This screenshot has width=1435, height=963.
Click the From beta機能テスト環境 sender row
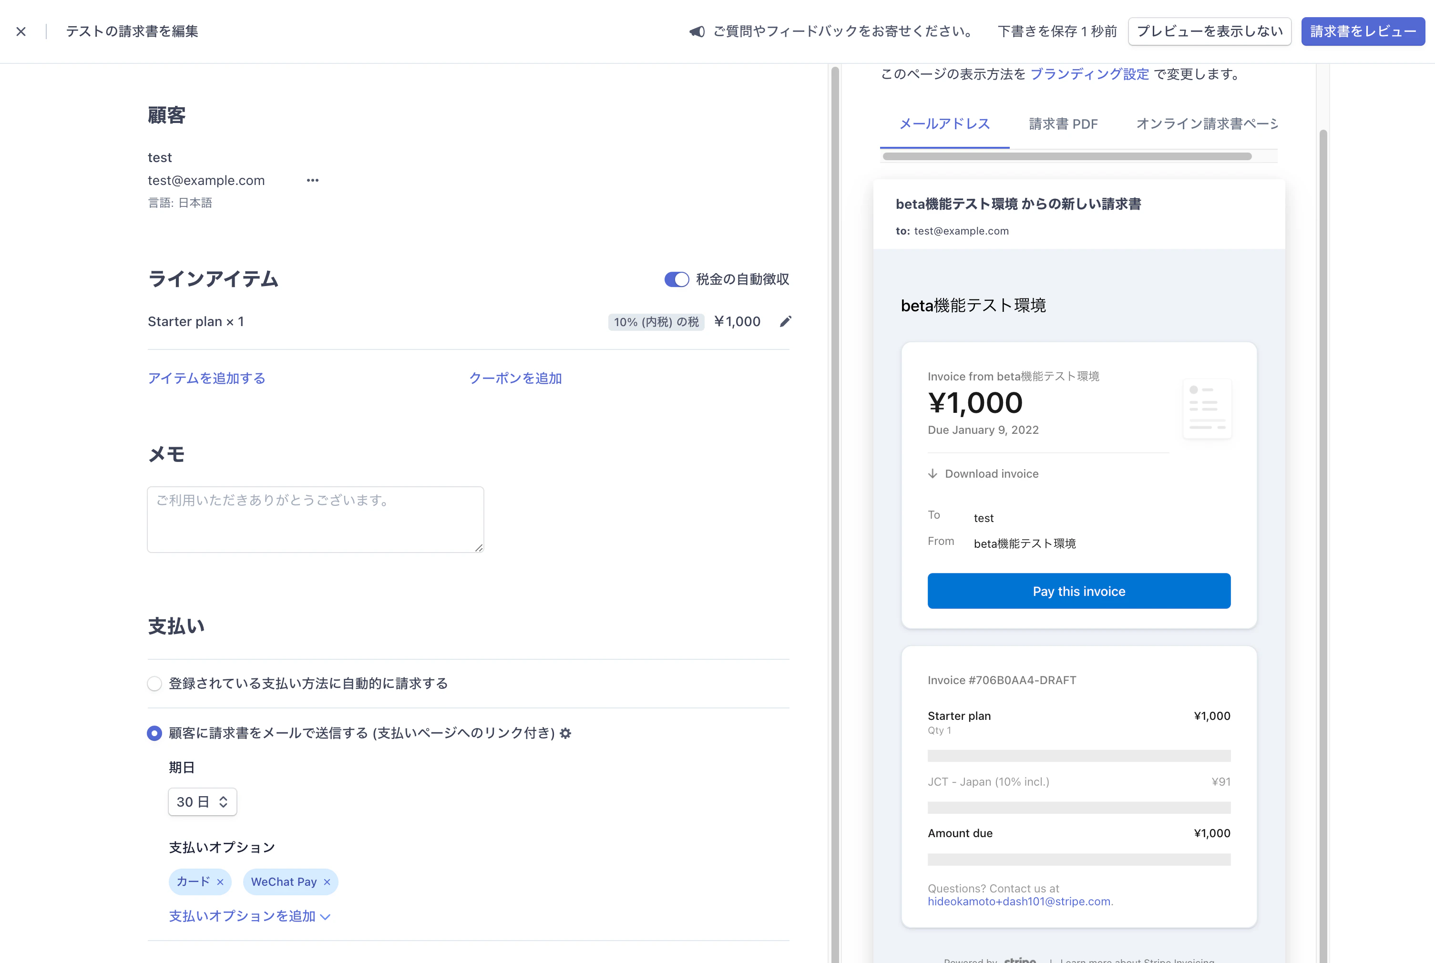pos(1002,543)
